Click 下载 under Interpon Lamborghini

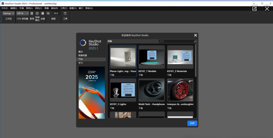coord(169,108)
